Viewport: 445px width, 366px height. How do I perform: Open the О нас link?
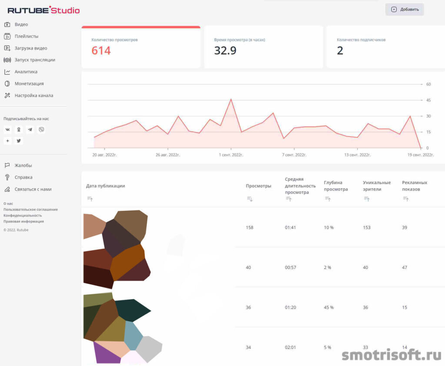coord(8,203)
